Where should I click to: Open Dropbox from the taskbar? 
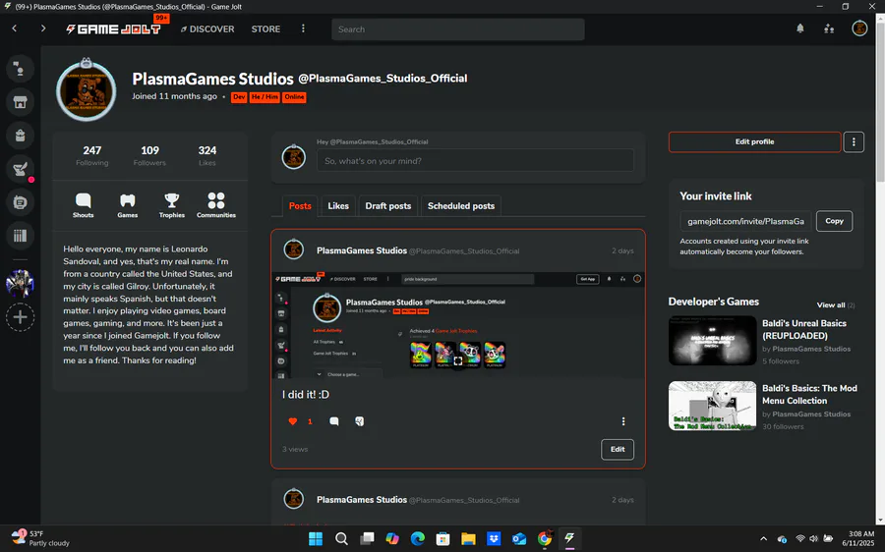point(494,538)
